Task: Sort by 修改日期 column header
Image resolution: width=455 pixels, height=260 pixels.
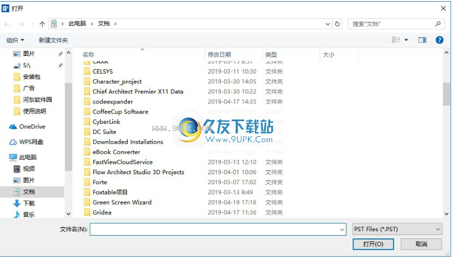Action: [219, 55]
